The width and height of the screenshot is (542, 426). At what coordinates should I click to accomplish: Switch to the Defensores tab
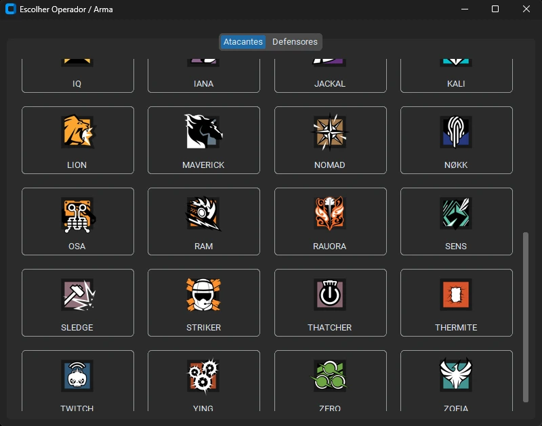pyautogui.click(x=295, y=42)
